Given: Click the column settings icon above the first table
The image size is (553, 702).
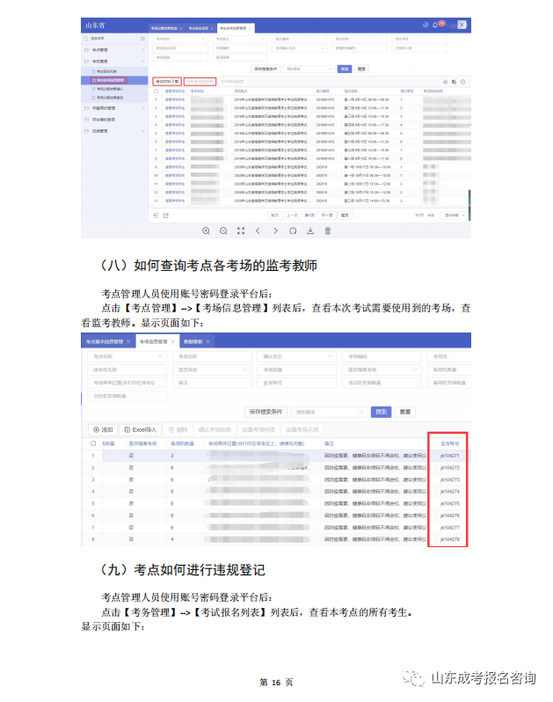Looking at the screenshot, I should pyautogui.click(x=445, y=82).
